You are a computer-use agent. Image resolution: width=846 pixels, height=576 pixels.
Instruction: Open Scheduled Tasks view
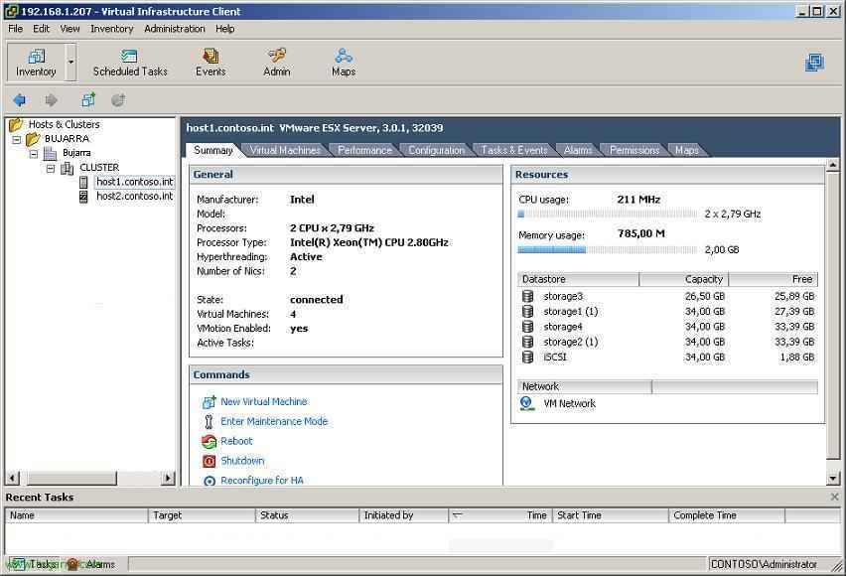click(x=130, y=63)
